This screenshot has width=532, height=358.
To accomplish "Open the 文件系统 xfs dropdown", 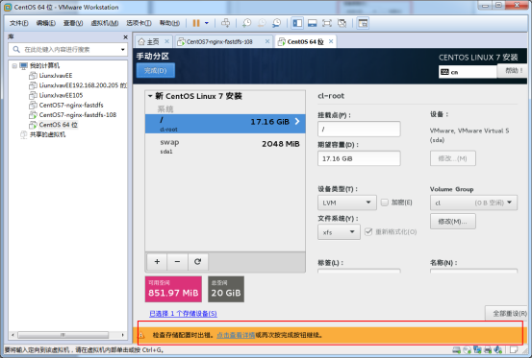I will pos(339,232).
